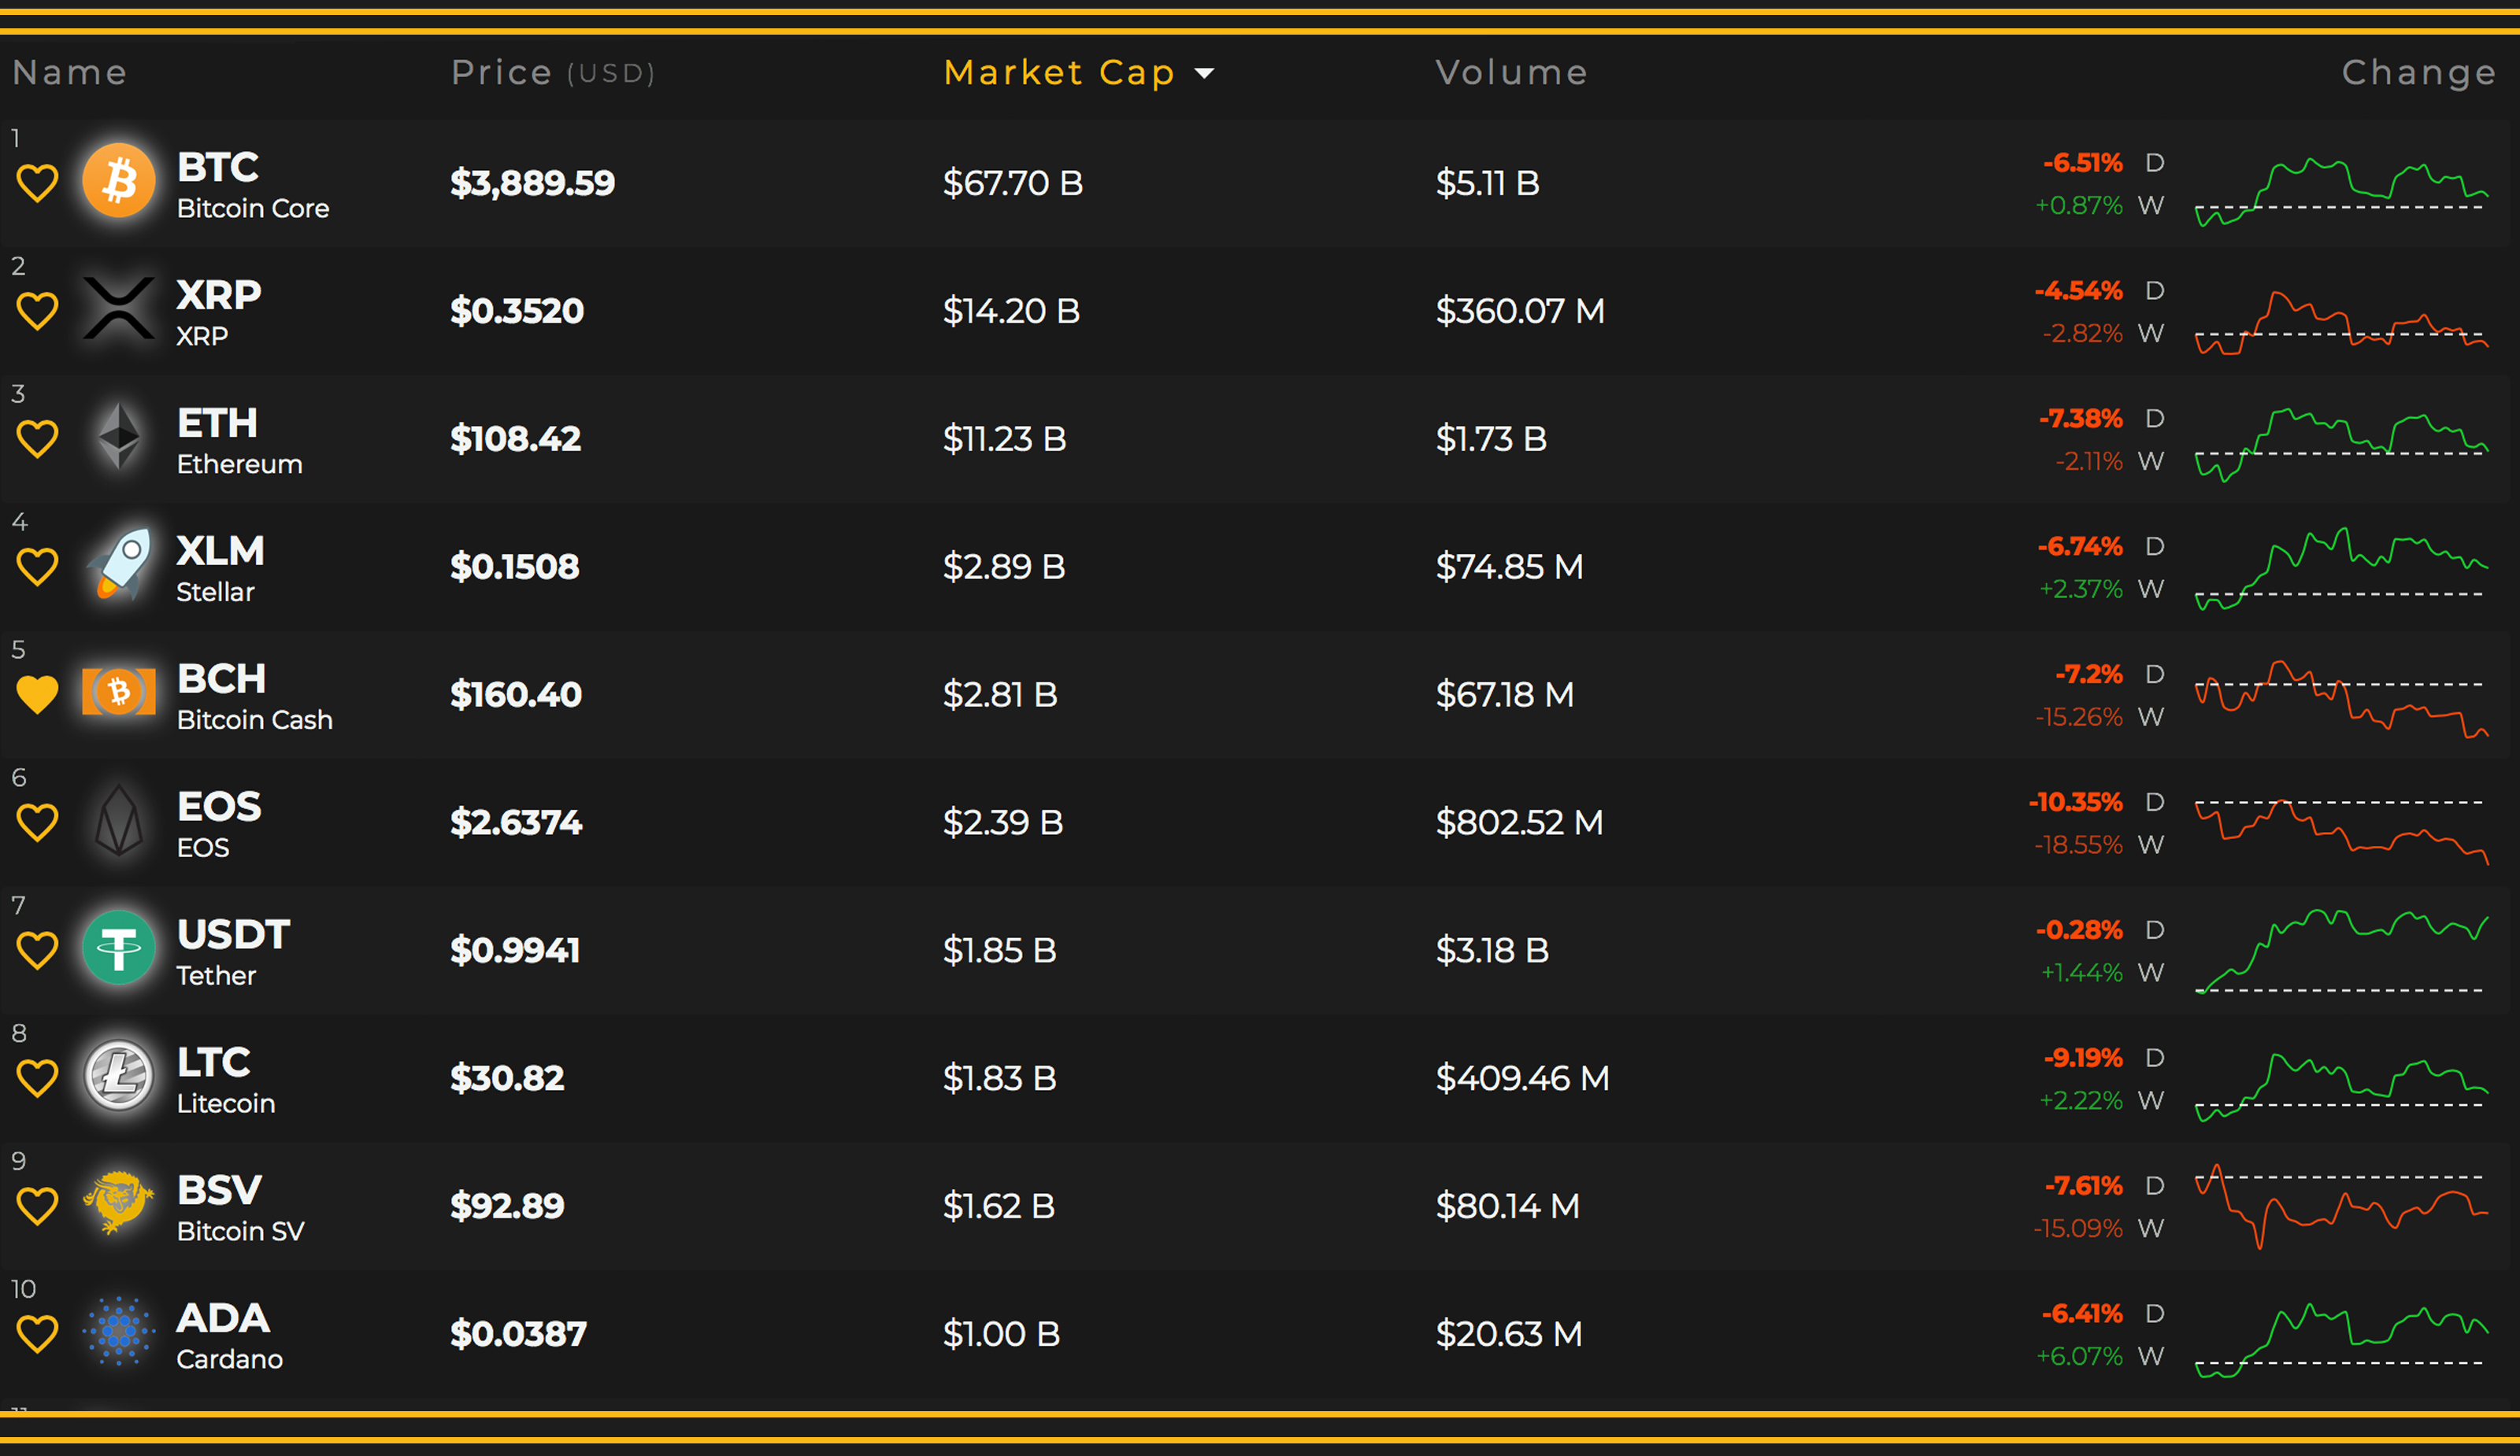Click the Litecoin silver logo
The height and width of the screenshot is (1456, 2520).
click(119, 1077)
